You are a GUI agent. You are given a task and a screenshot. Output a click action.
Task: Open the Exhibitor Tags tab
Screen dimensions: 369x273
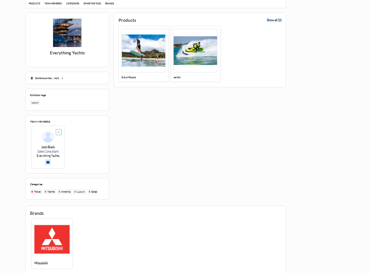point(92,3)
